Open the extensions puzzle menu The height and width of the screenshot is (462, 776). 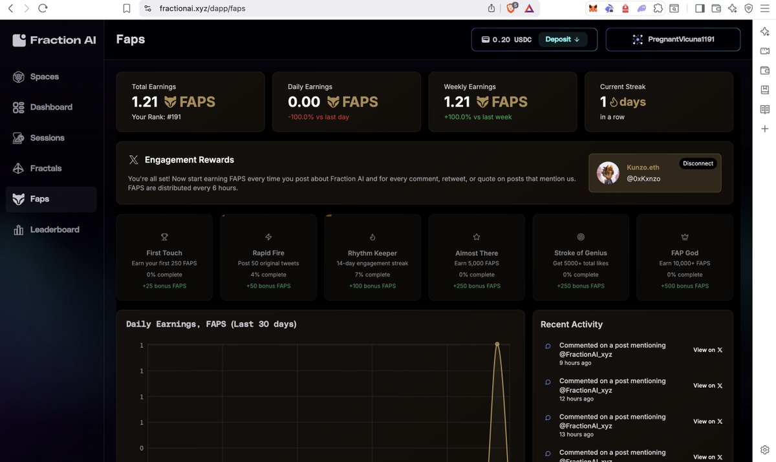[658, 8]
